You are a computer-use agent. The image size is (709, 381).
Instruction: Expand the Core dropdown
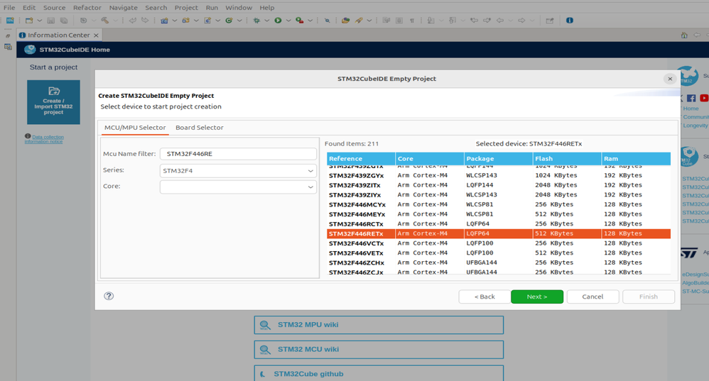point(238,187)
